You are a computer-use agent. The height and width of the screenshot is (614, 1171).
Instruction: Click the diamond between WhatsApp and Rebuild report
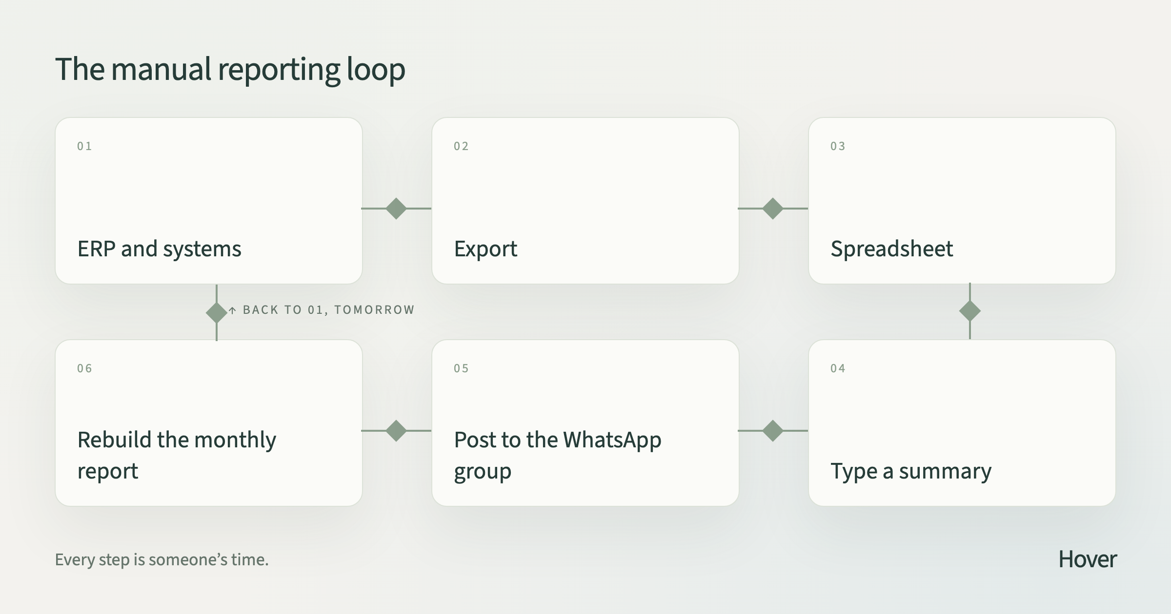click(x=396, y=431)
